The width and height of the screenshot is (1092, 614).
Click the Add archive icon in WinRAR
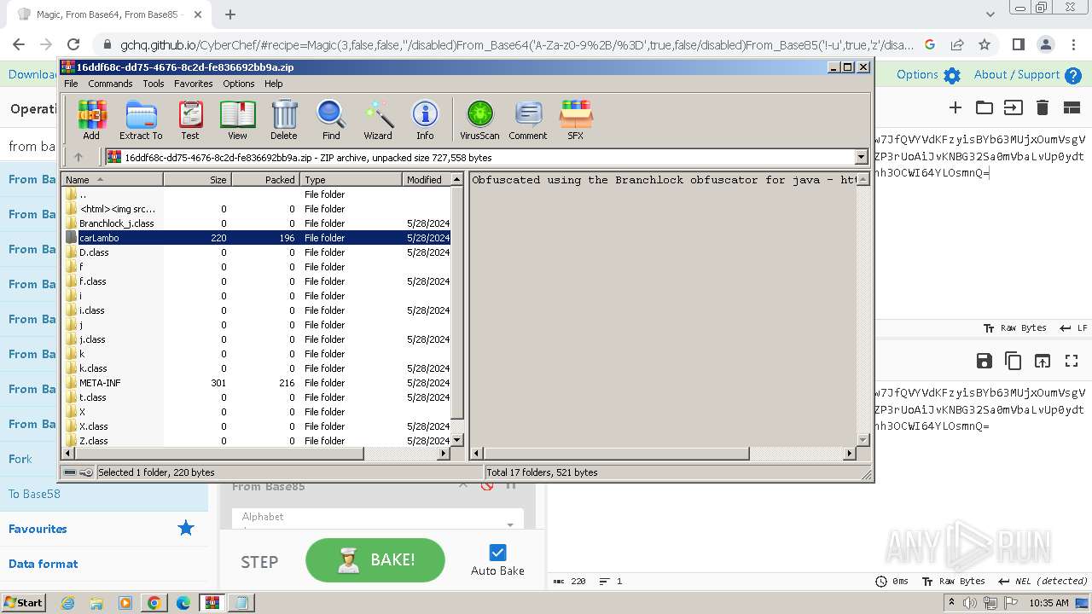point(91,120)
